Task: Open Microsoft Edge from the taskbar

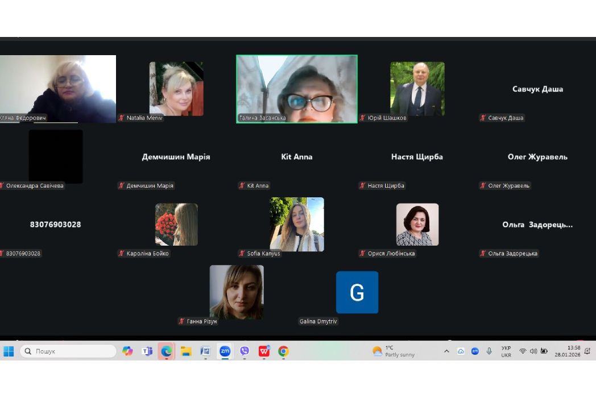Action: coord(166,351)
